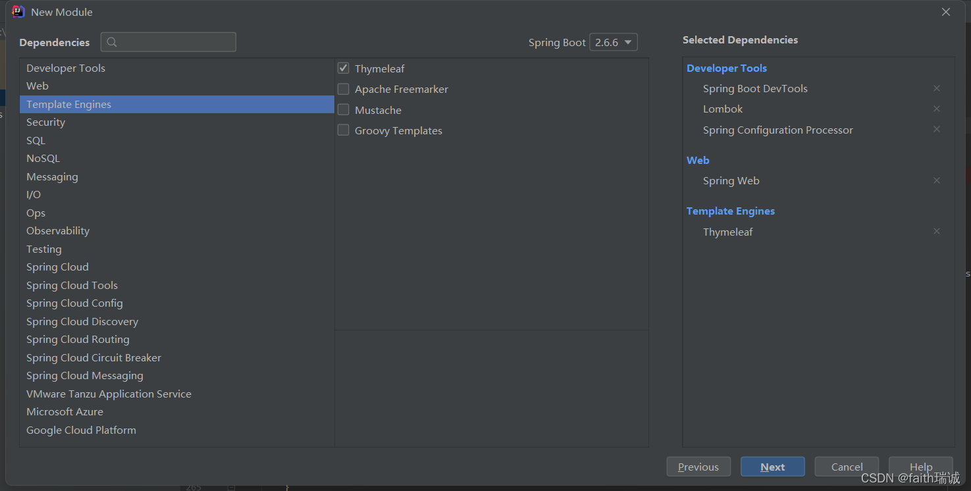Enable Apache Freemarker dependency

coord(344,89)
